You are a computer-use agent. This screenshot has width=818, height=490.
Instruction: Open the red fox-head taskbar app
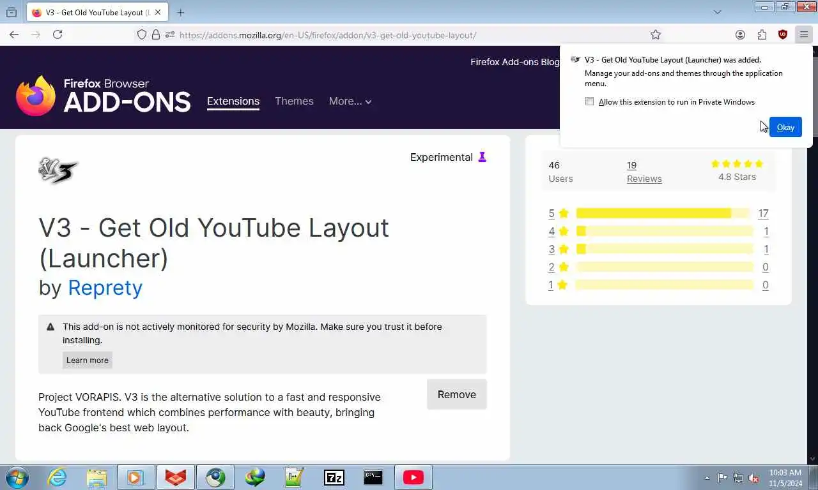pos(176,477)
